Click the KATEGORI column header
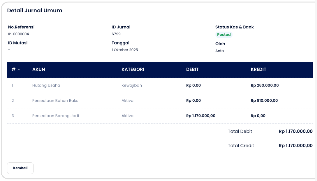317x181 pixels. [133, 69]
